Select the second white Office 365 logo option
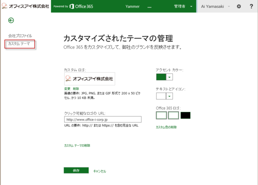 (x=173, y=115)
